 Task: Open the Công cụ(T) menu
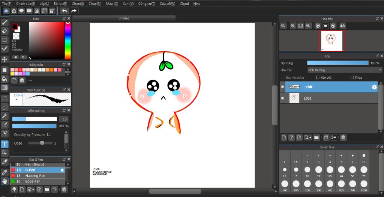click(147, 4)
